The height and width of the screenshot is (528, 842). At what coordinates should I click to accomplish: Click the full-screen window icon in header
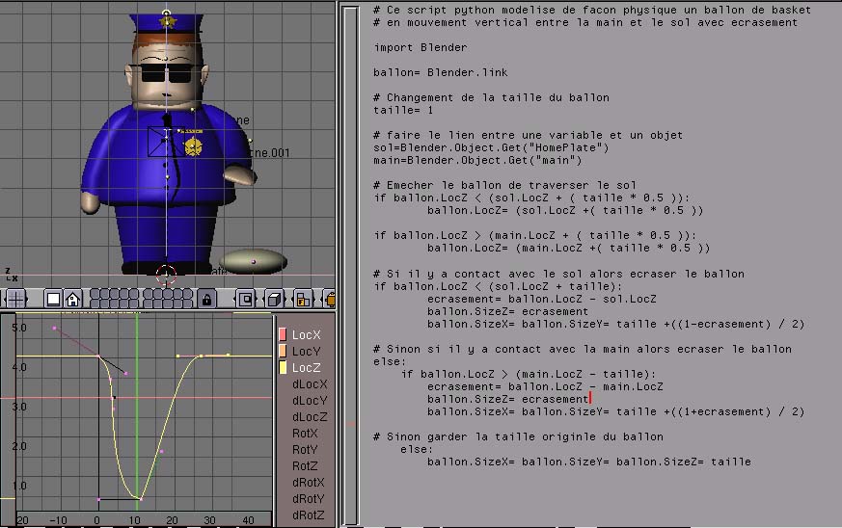(x=54, y=299)
